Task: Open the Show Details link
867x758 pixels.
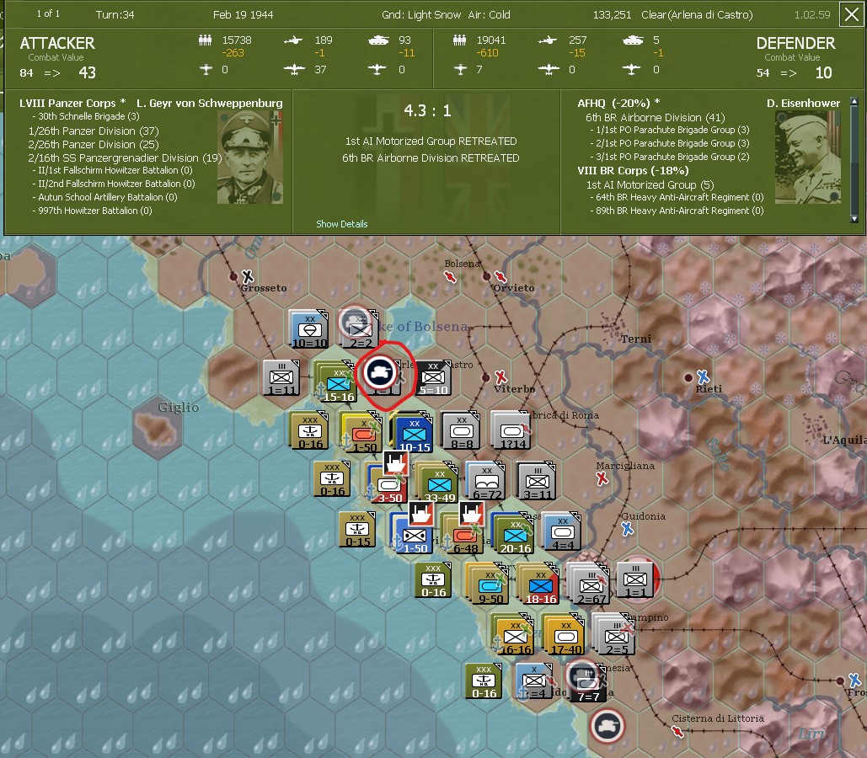Action: (342, 224)
